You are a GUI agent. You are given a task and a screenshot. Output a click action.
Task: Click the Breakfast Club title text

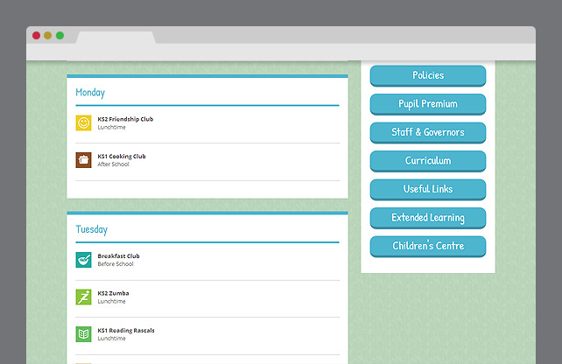118,256
